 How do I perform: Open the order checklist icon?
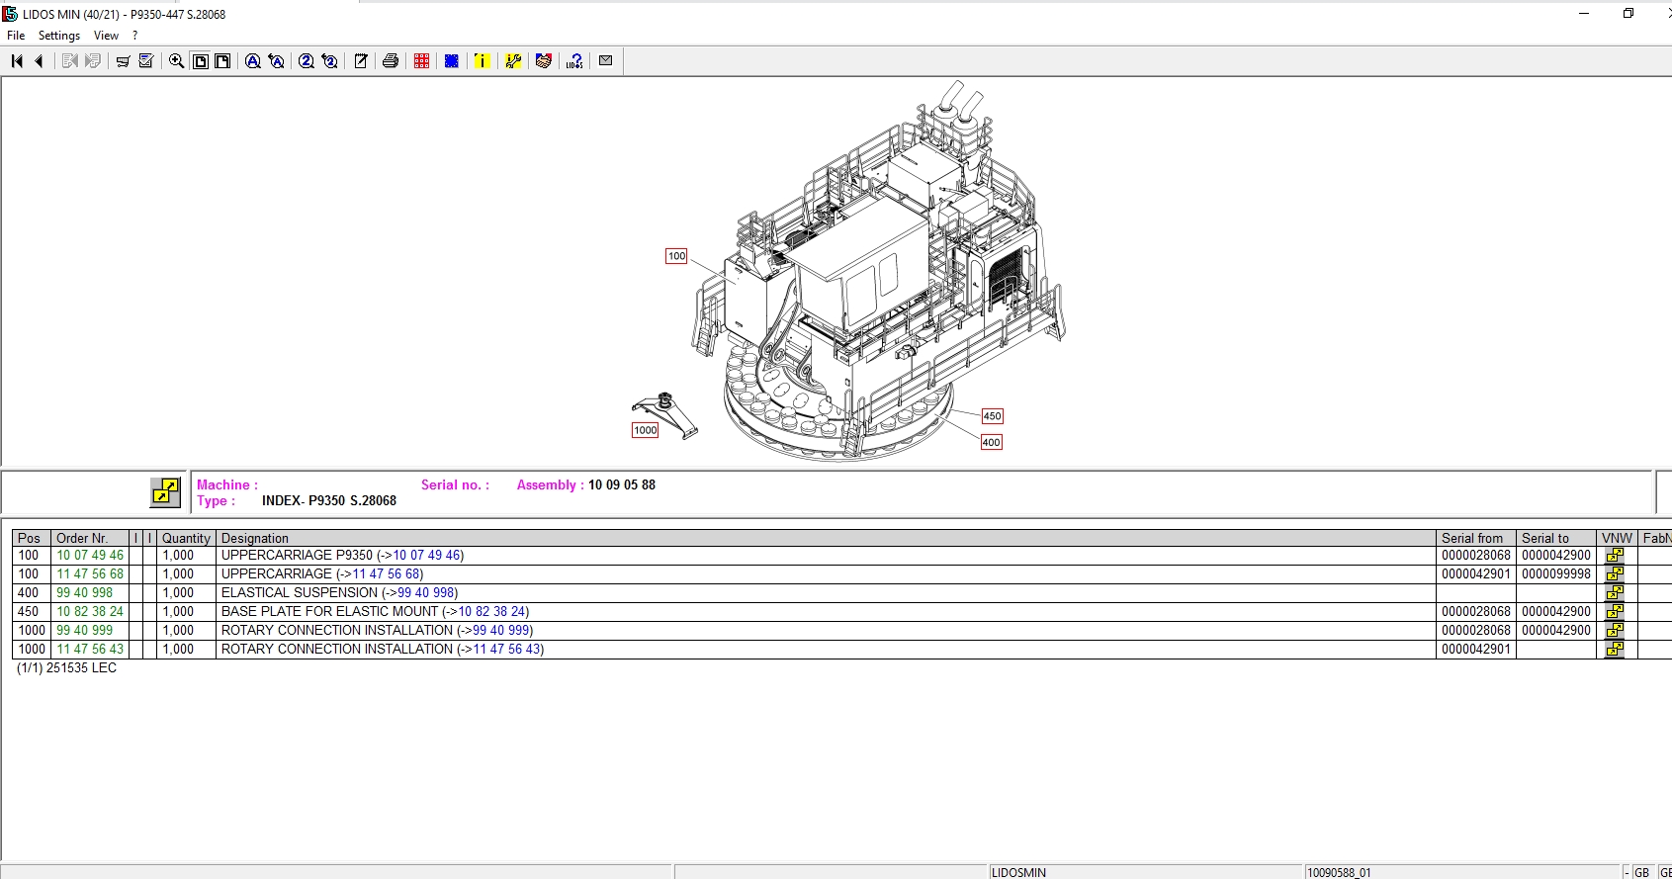tap(146, 61)
